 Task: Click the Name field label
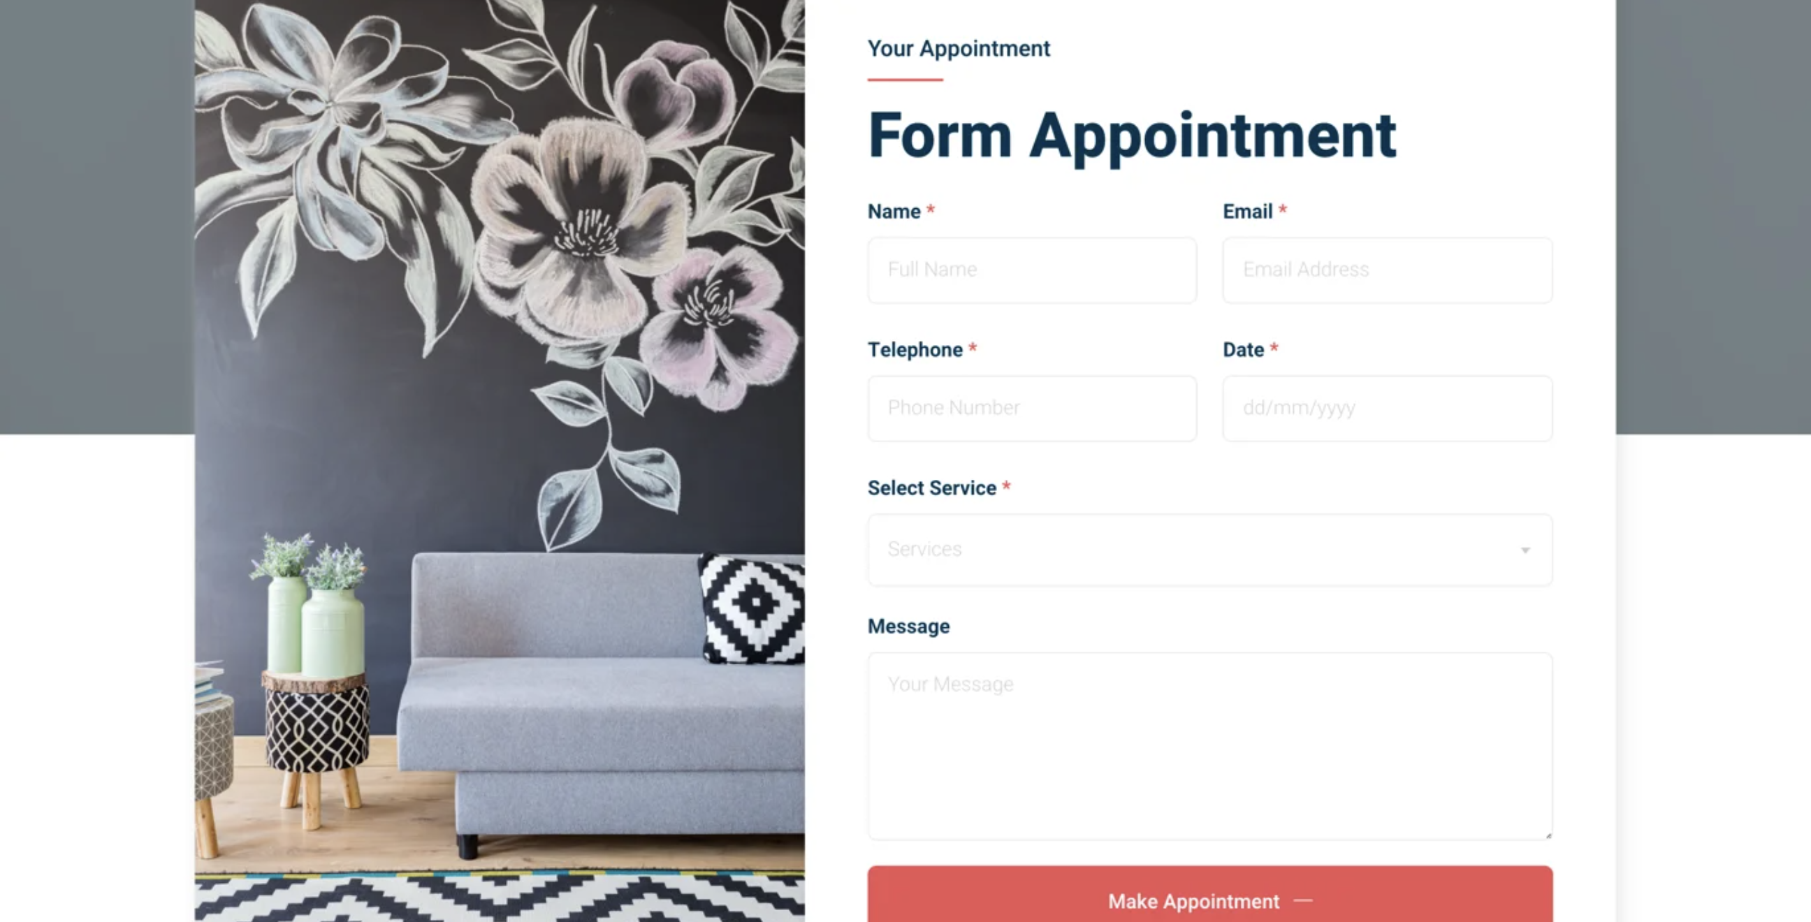[894, 212]
